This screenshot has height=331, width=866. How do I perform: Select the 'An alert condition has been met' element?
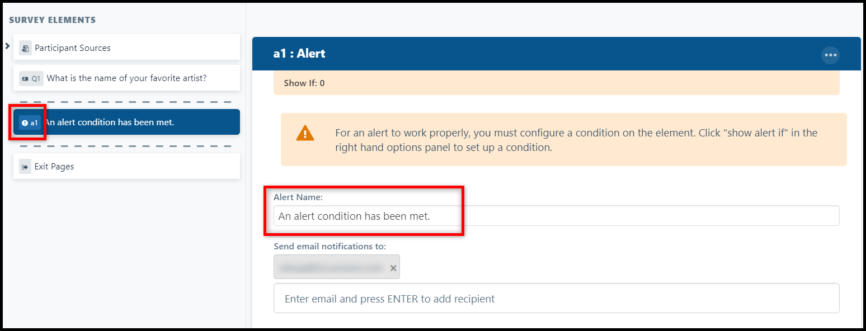point(126,122)
